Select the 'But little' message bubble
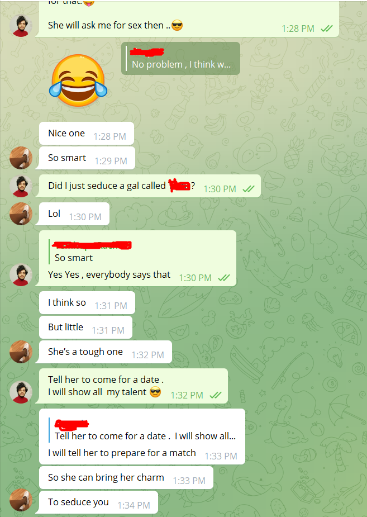The height and width of the screenshot is (517, 367). tap(85, 328)
